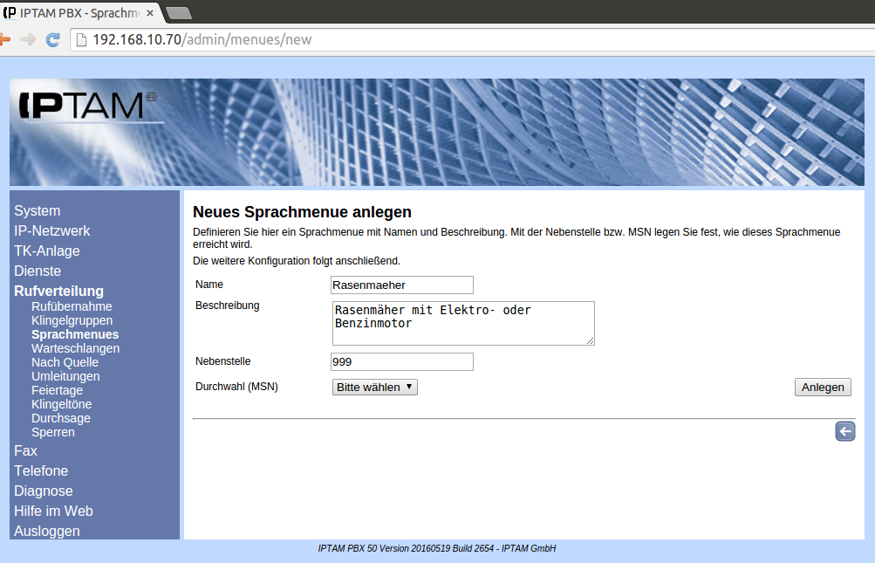Click Ausloggen to log out
This screenshot has width=875, height=563.
[47, 531]
